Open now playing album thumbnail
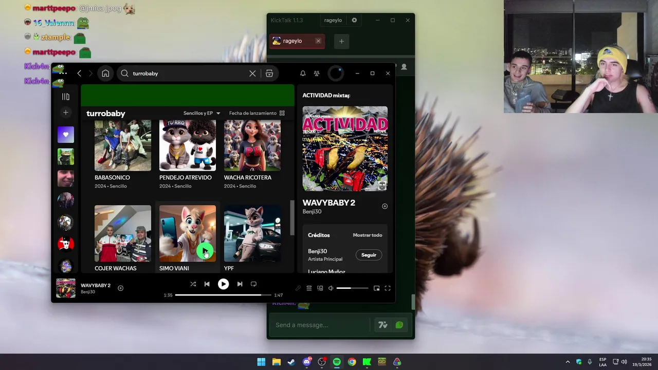Viewport: 658px width, 370px height. tap(66, 288)
